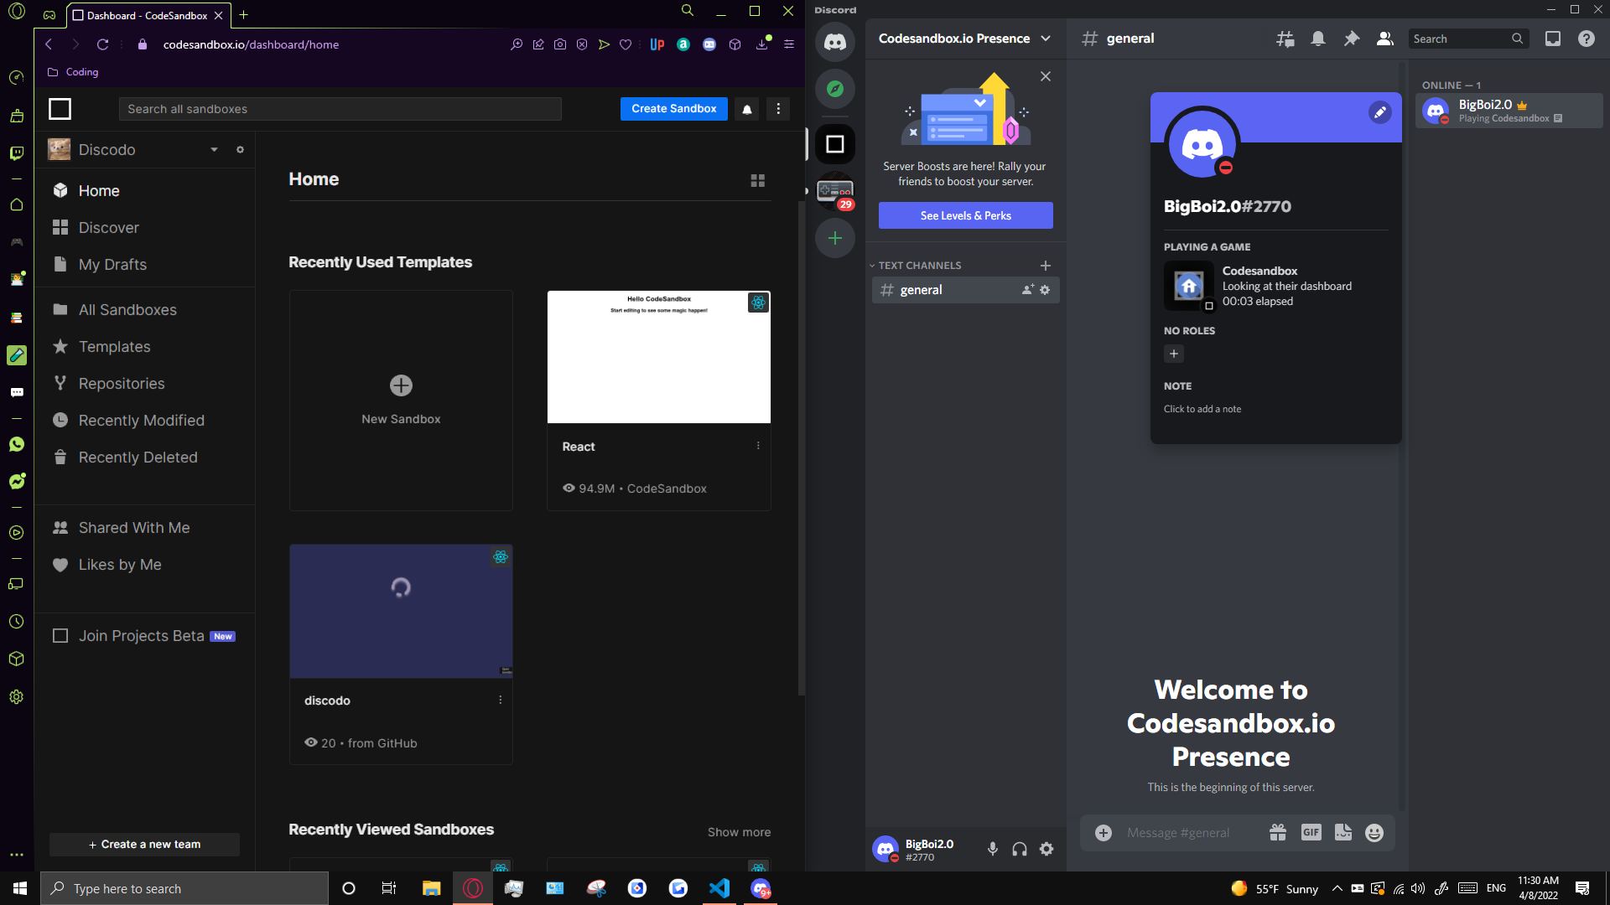Click Create Sandbox button

point(673,109)
